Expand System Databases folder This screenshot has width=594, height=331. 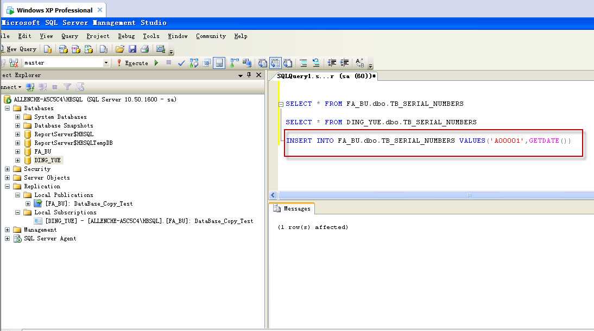[17, 117]
